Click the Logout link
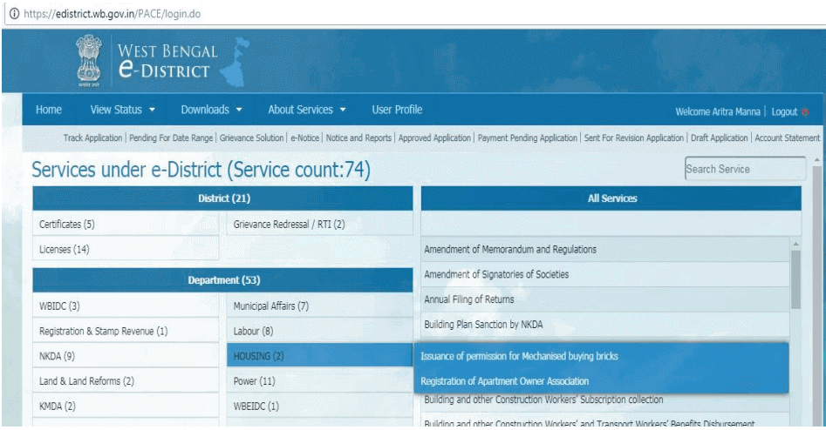826x430 pixels. 784,112
